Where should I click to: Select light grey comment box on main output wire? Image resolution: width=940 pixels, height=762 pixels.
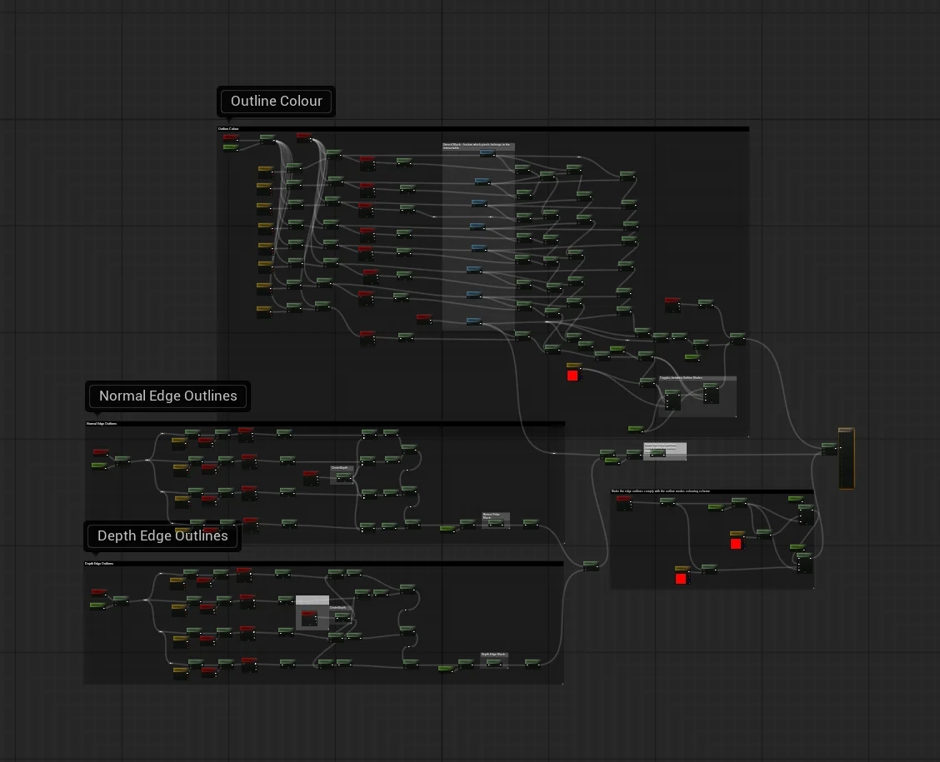tap(665, 451)
